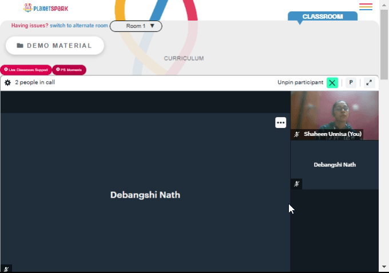
Task: Click '2 people in call' text
Action: point(35,82)
